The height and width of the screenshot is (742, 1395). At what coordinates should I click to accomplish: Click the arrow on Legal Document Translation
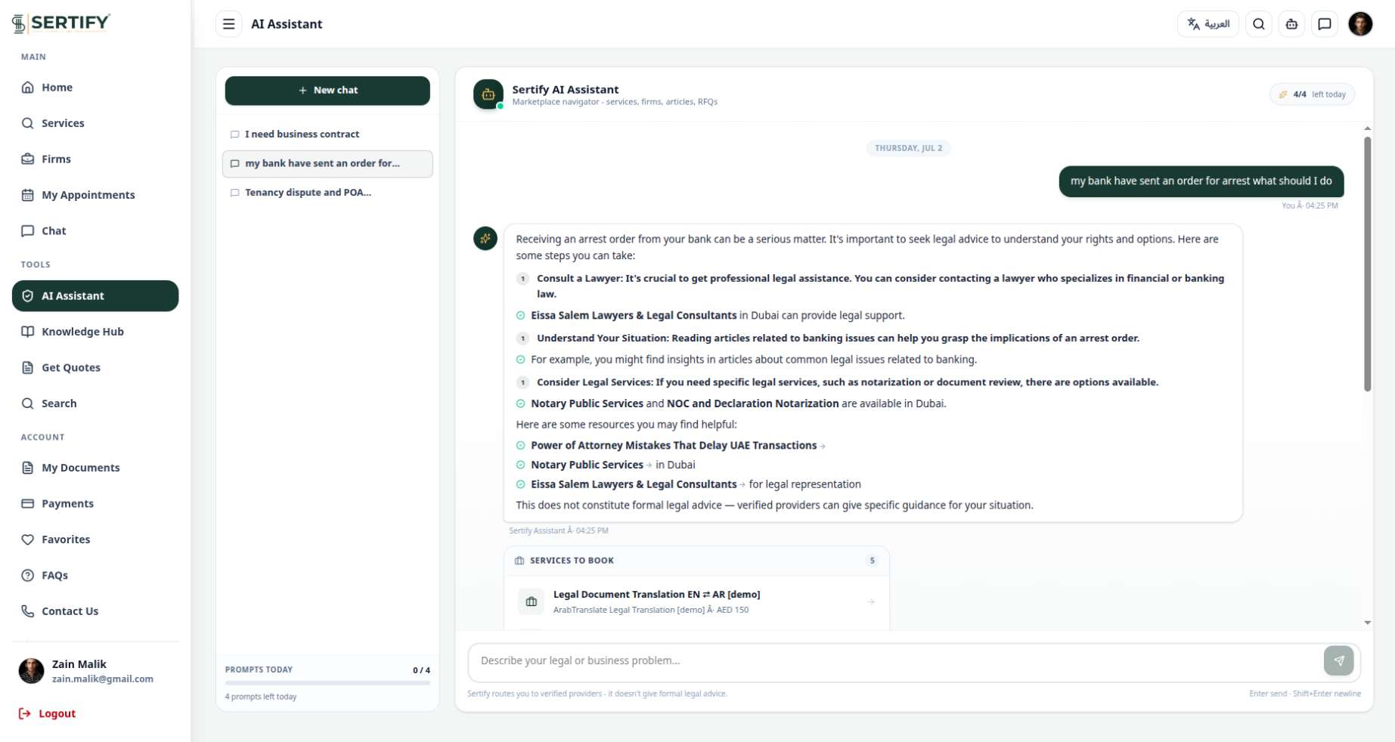point(871,602)
